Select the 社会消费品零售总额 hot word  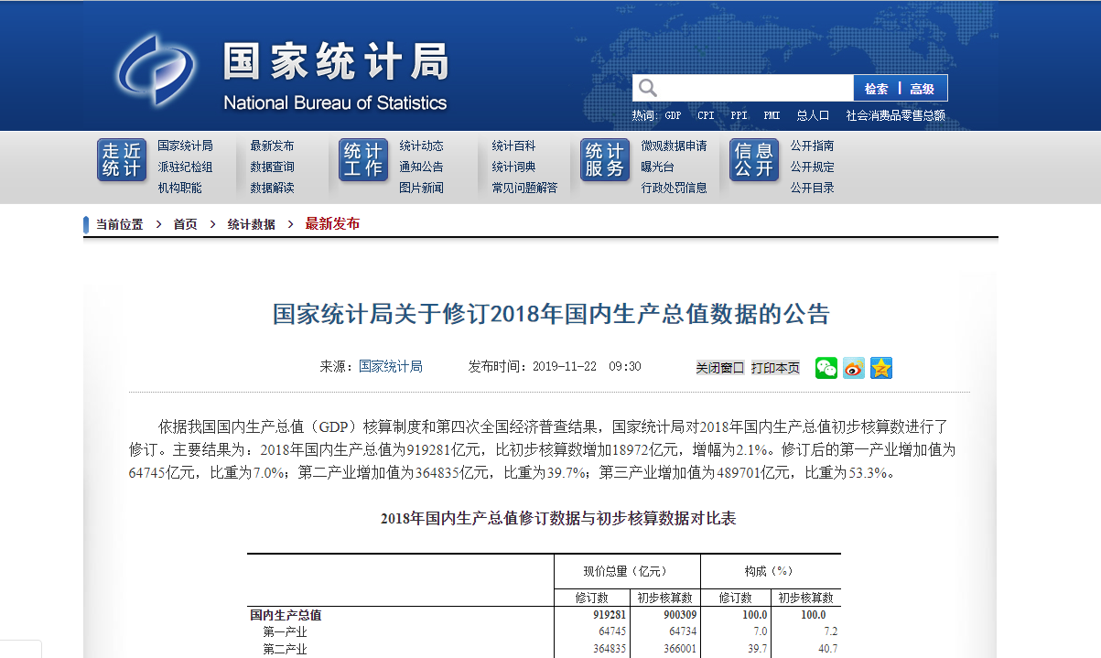[895, 116]
